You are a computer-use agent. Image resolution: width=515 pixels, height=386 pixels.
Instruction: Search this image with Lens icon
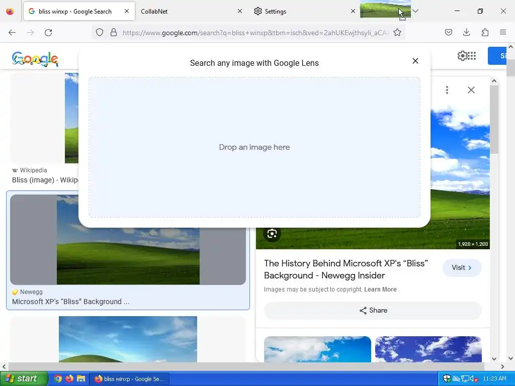[x=272, y=234]
